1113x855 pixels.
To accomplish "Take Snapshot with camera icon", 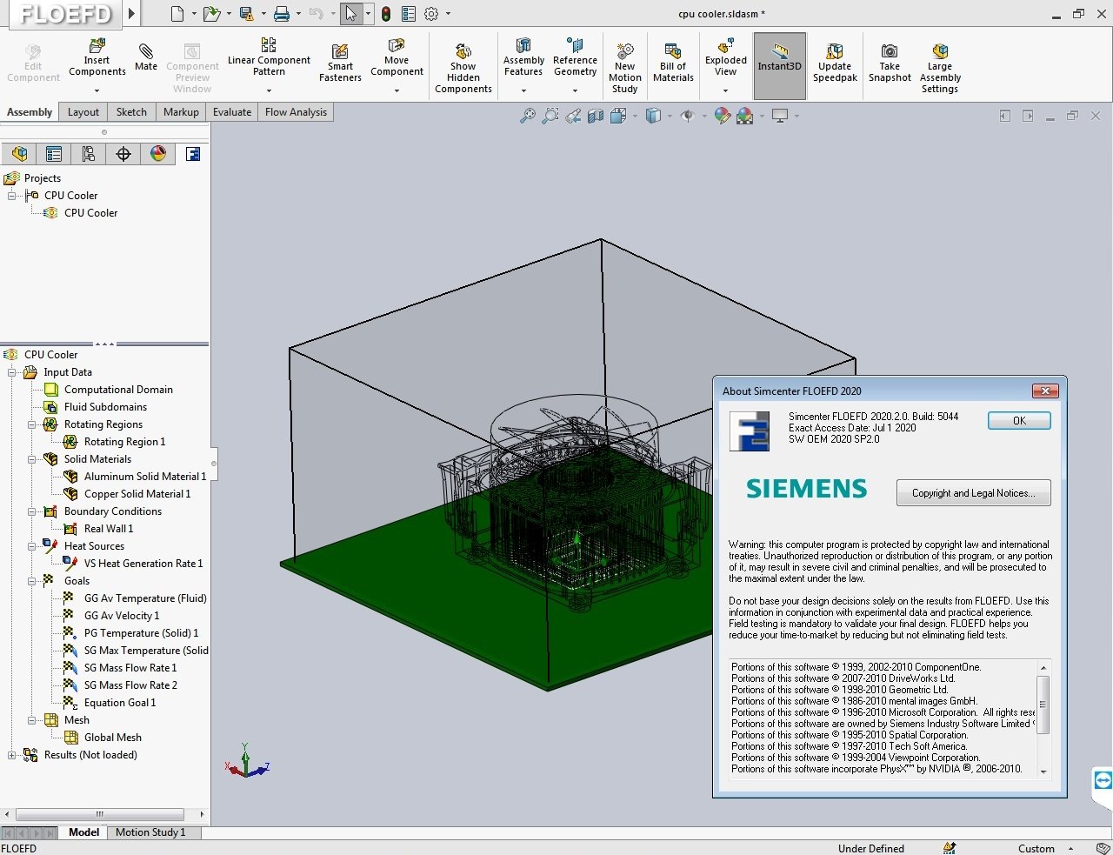I will [890, 50].
